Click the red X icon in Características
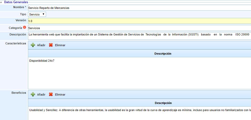This screenshot has width=251, height=120. click(51, 45)
